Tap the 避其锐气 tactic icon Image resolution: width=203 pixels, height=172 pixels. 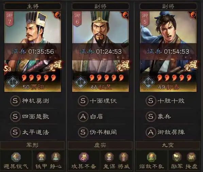(x=16, y=157)
